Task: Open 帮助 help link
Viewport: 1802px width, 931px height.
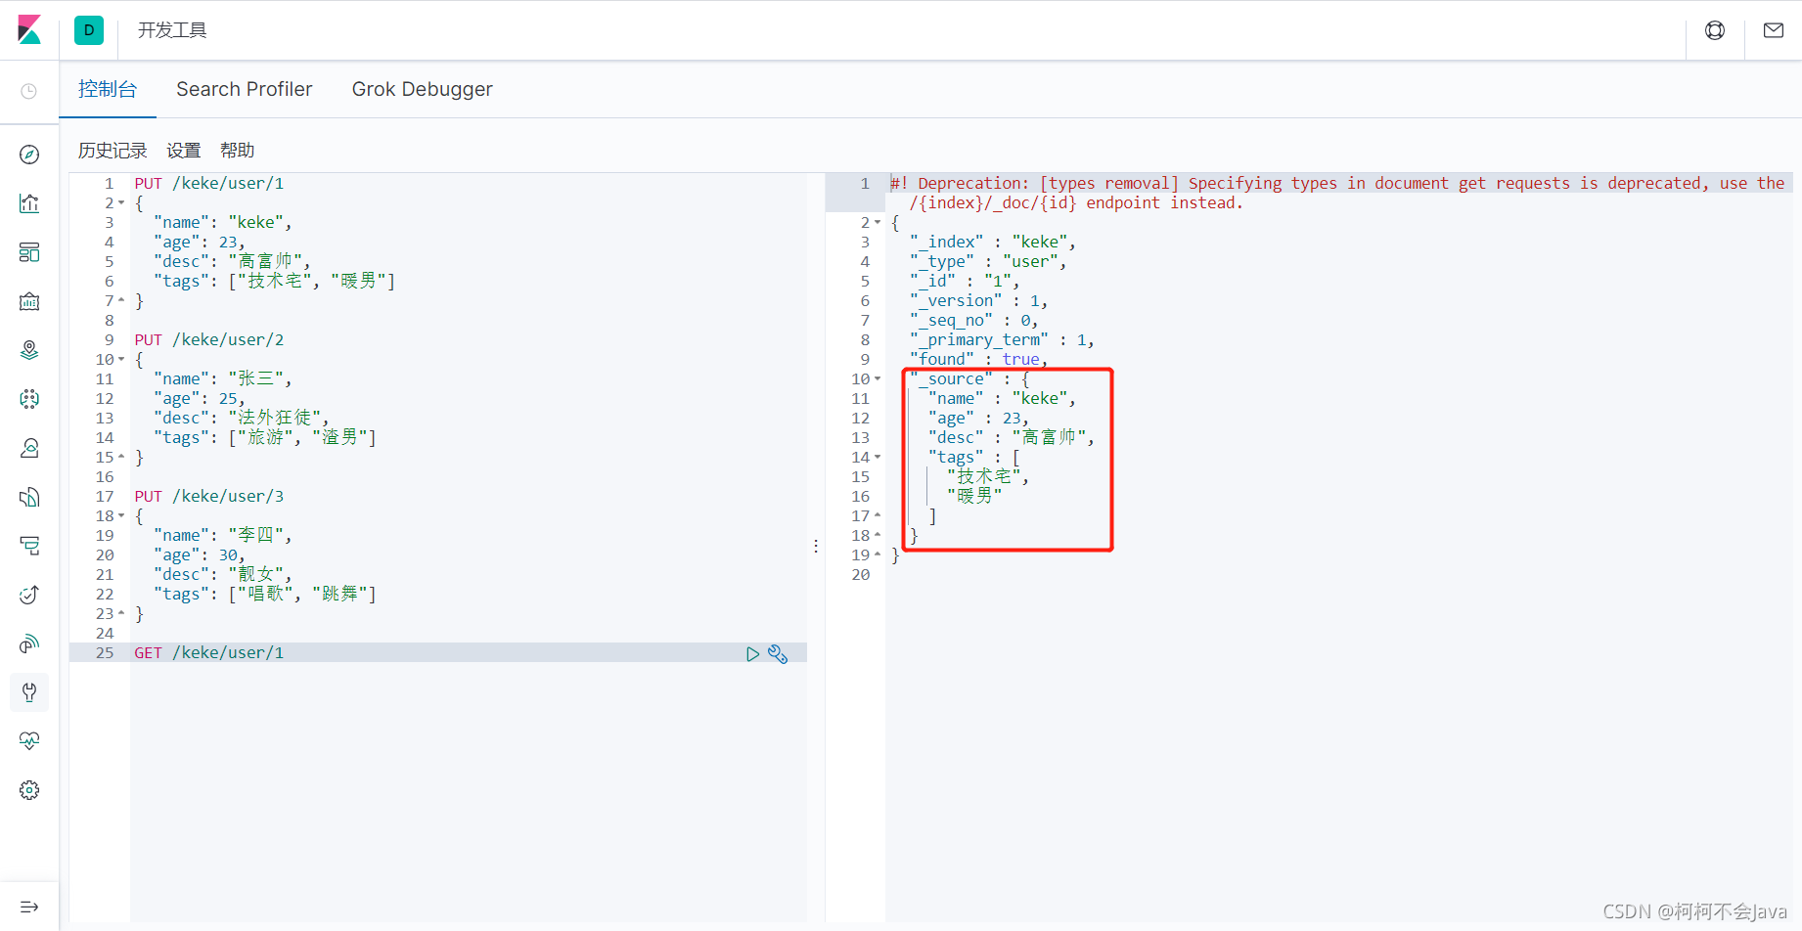Action: (238, 151)
